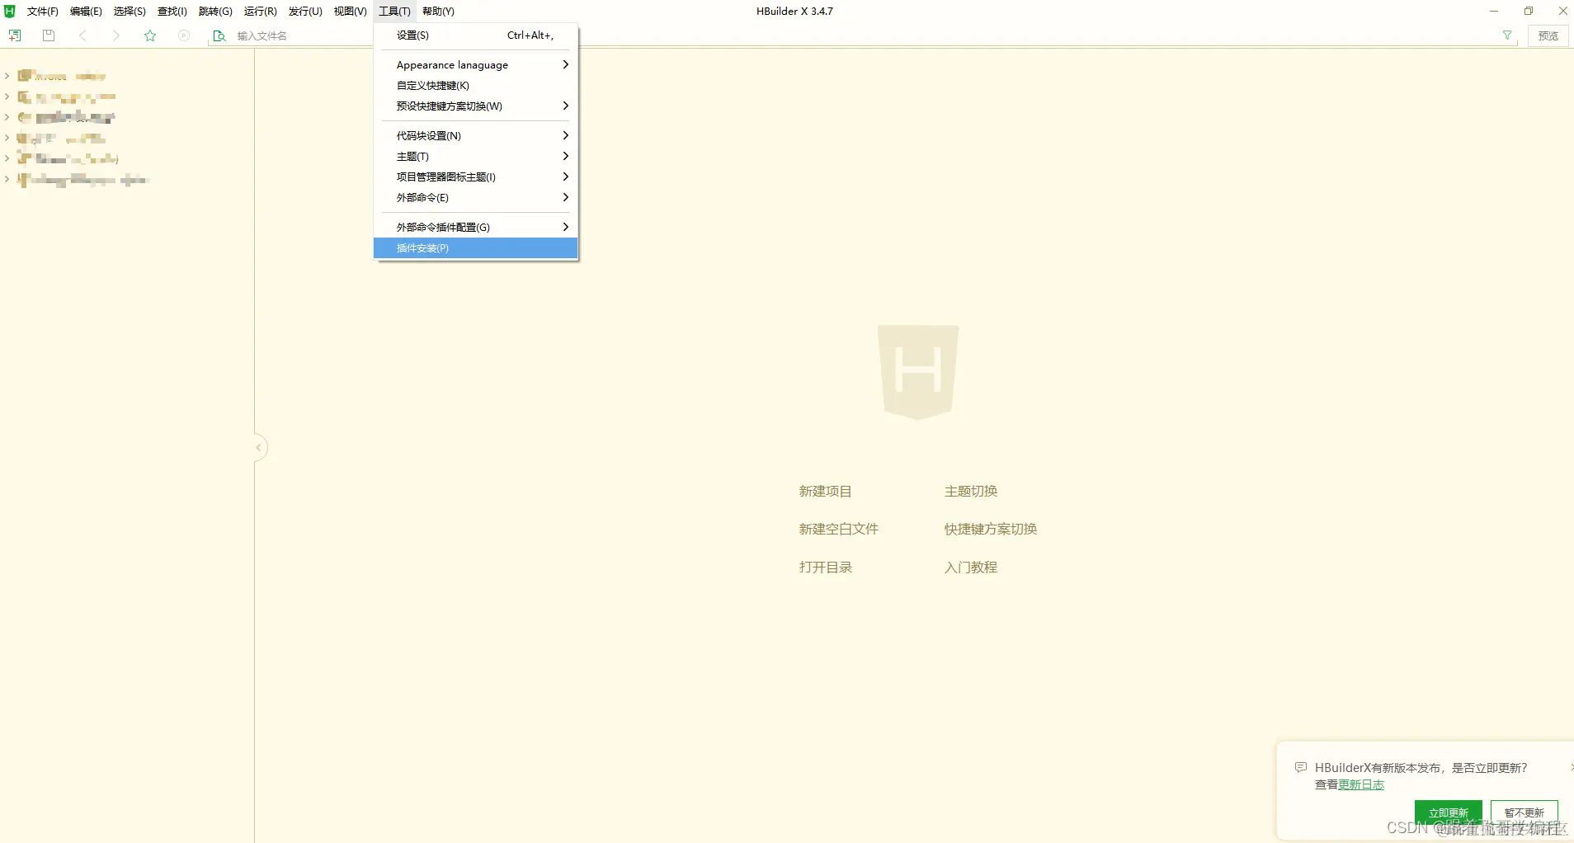Open the 文件(F) menu
Screen dimensions: 1574x843
(42, 11)
